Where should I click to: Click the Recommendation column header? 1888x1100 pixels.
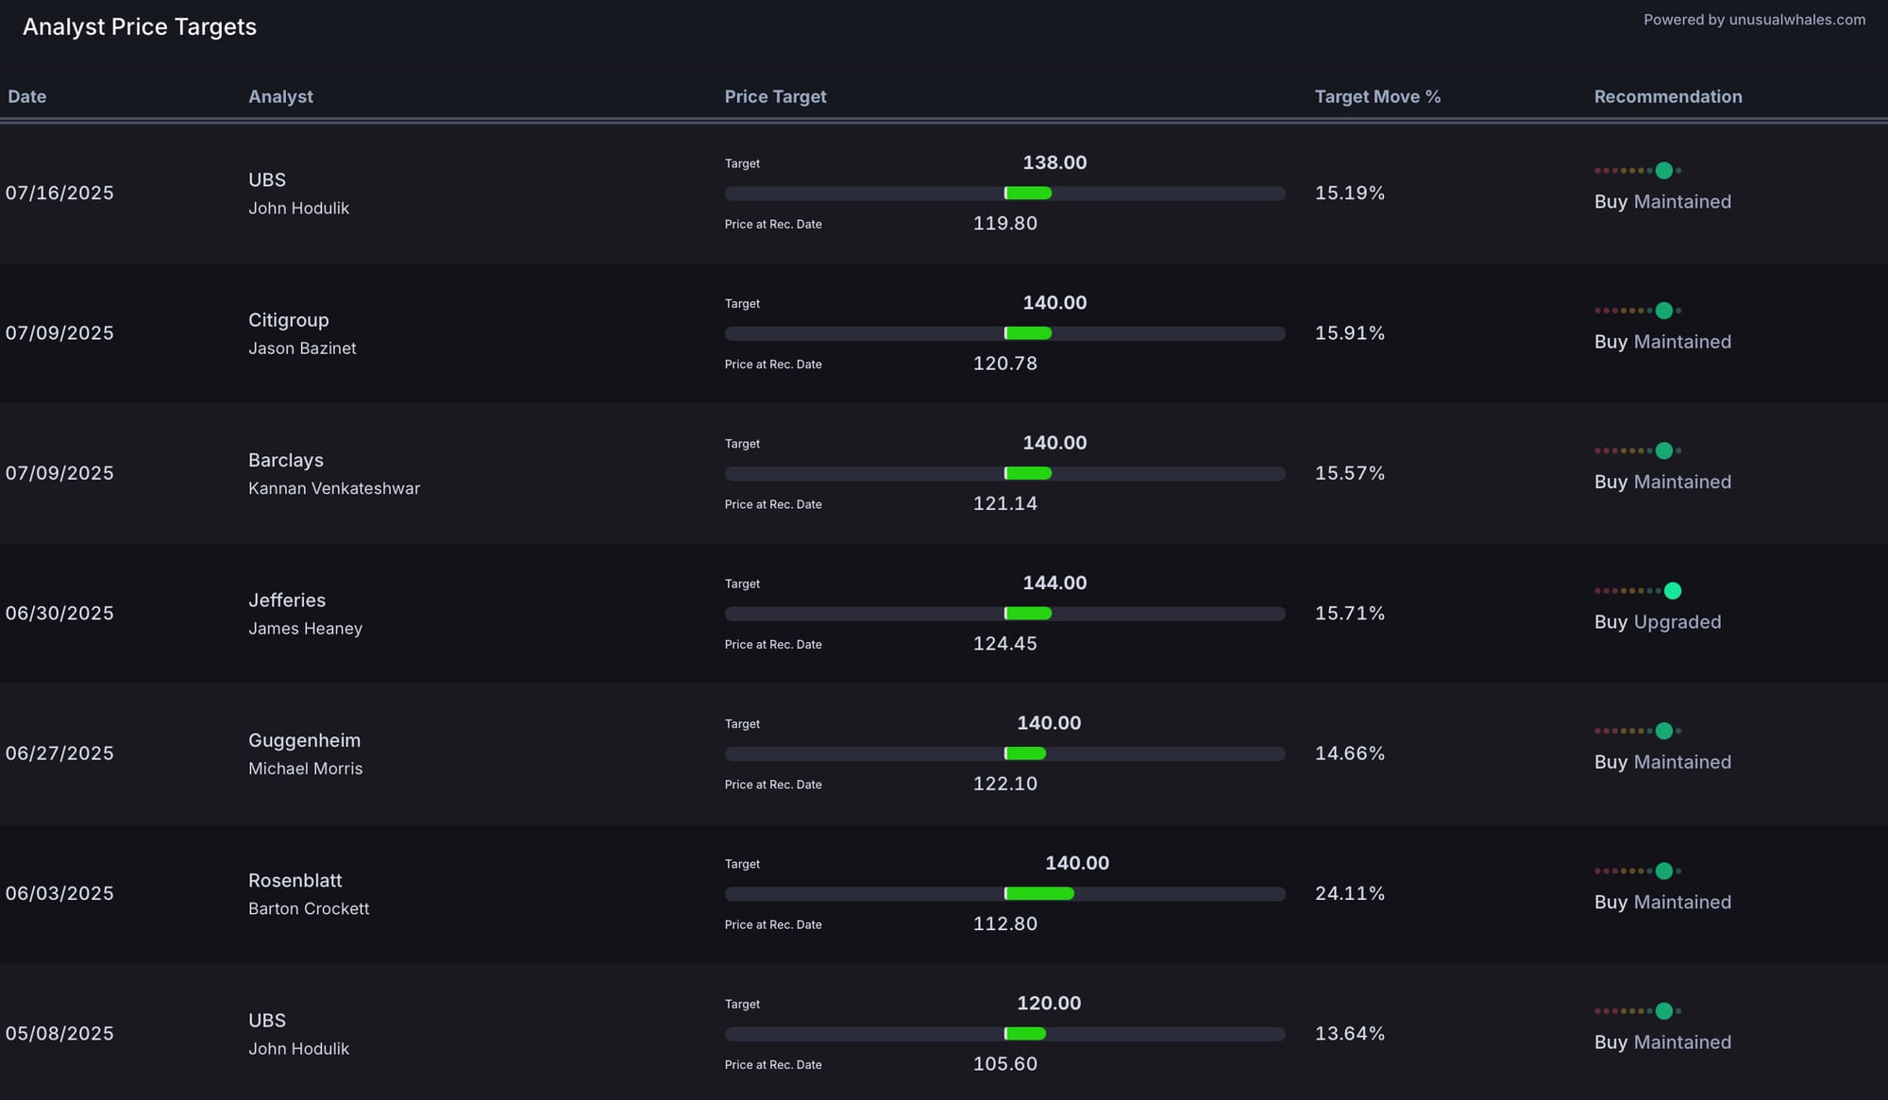click(1668, 96)
